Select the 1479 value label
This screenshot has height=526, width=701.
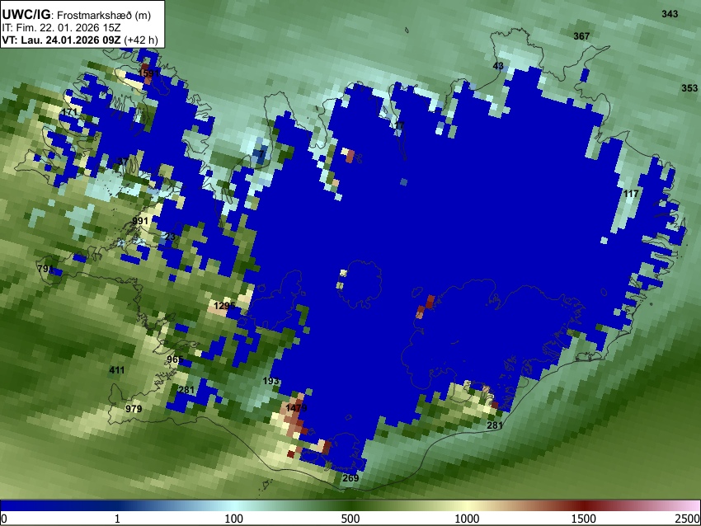[x=296, y=408]
